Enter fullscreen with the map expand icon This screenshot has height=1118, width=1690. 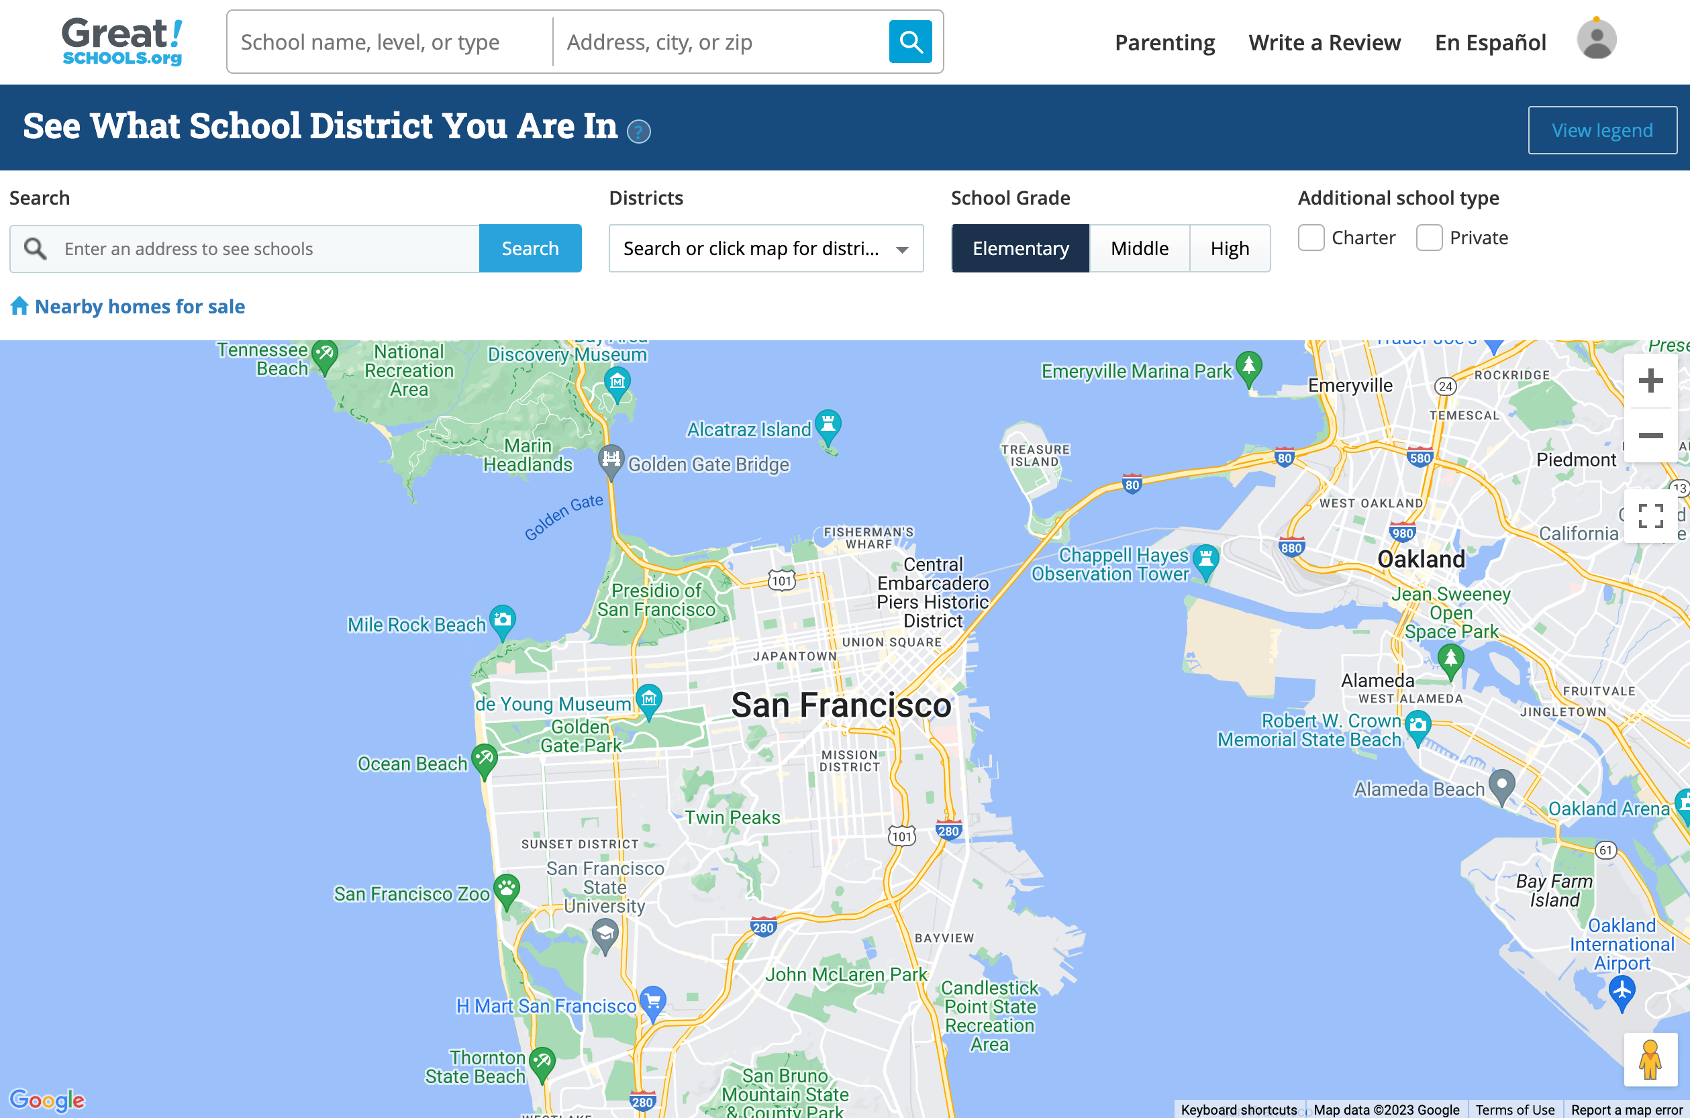[1651, 515]
